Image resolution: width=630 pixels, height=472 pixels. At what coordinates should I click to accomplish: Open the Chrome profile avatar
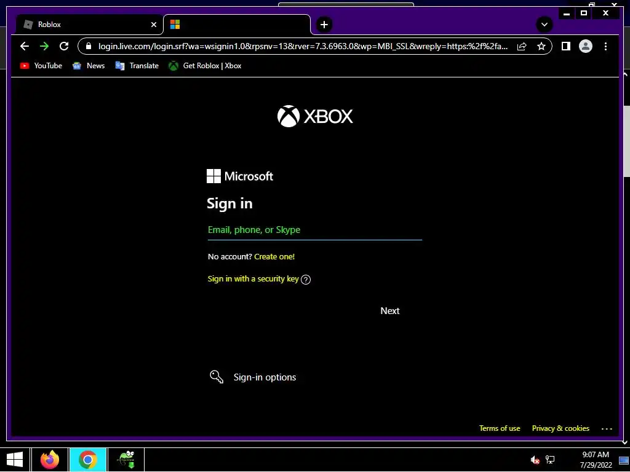(x=586, y=46)
